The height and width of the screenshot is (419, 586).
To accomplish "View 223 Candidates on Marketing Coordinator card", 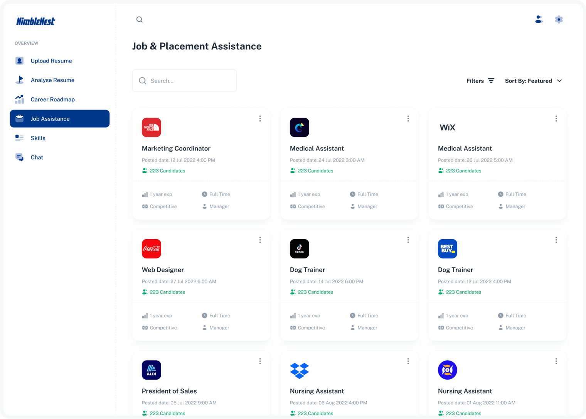I will tap(163, 171).
